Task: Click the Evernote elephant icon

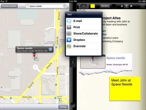Action: click(69, 46)
